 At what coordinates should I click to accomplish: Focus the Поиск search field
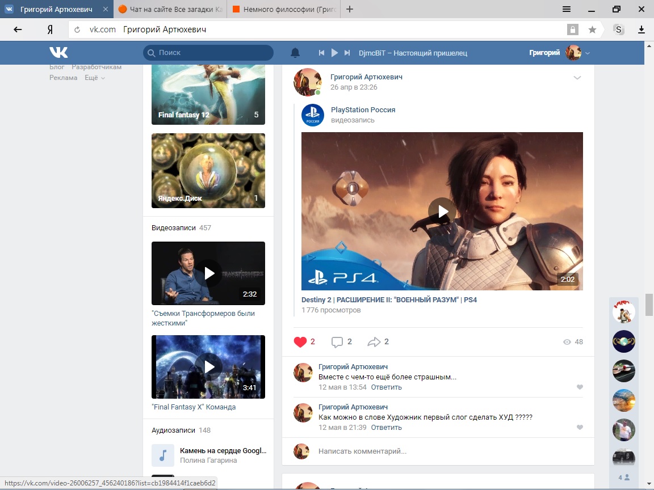click(x=208, y=53)
